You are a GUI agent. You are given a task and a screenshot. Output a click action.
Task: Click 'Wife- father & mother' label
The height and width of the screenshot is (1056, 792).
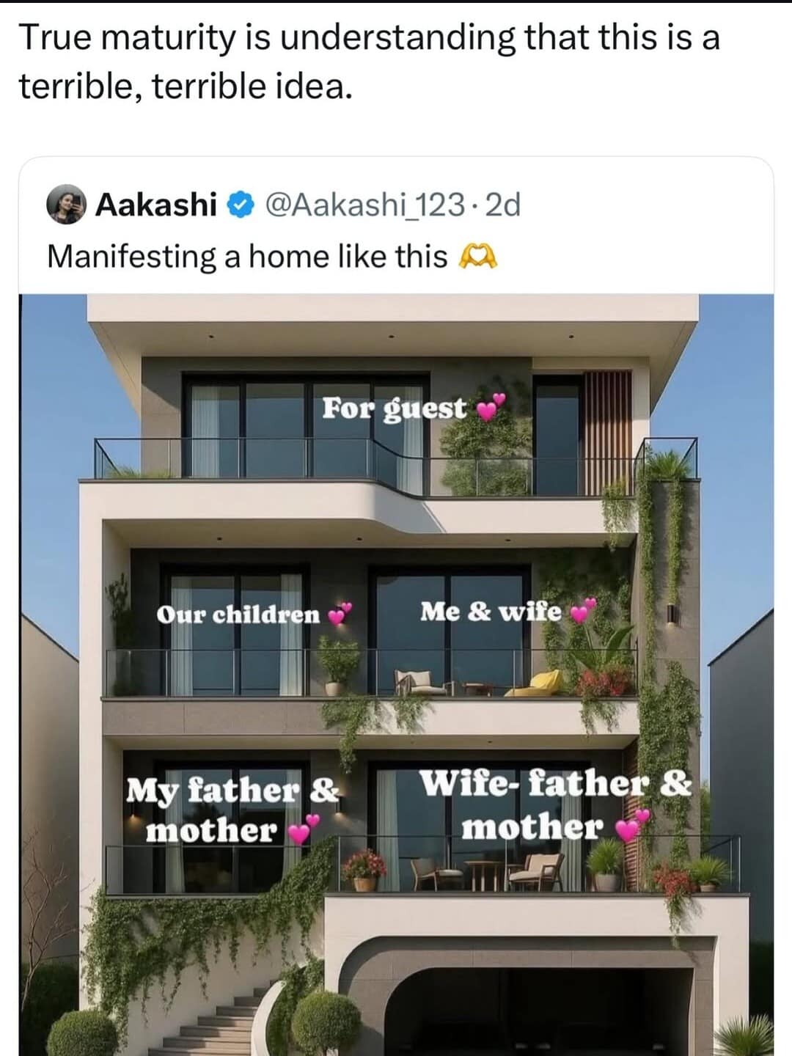555,805
